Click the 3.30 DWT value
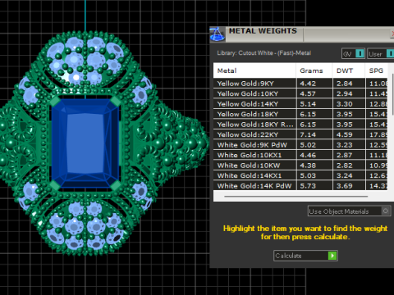The image size is (394, 295). coord(345,104)
